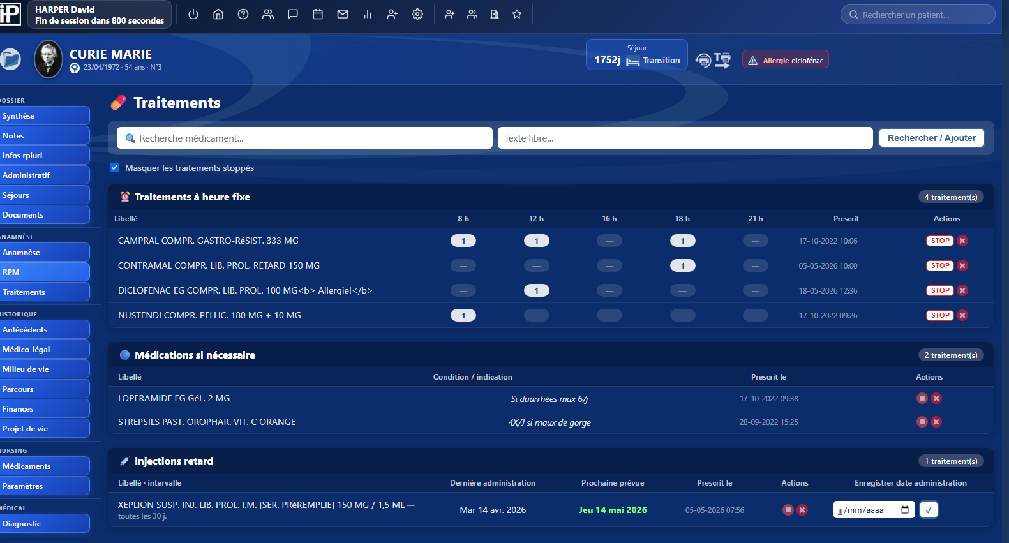Click the location pin under patient name
The height and width of the screenshot is (543, 1009).
tap(75, 68)
